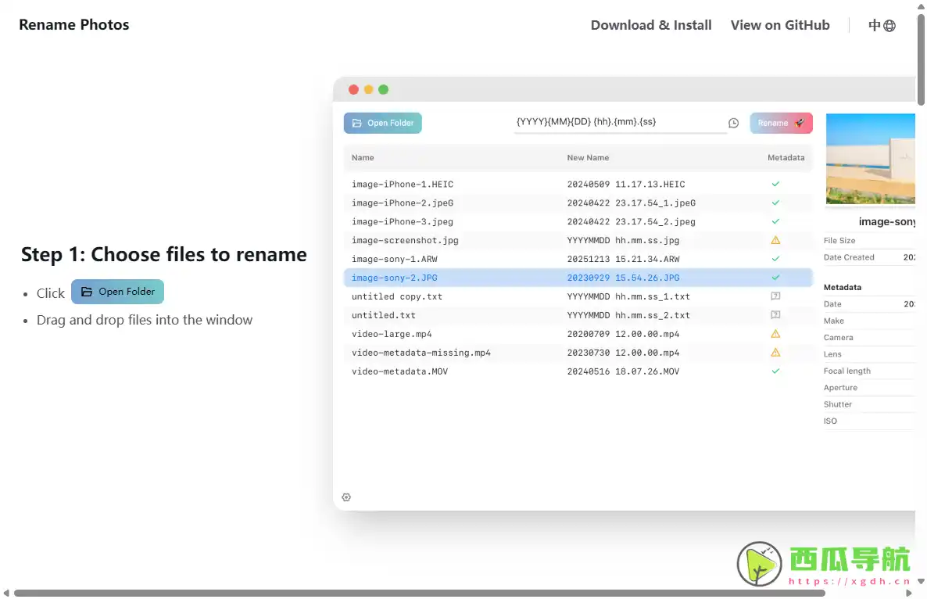Select file untitled.txt
The image size is (927, 599).
click(384, 315)
